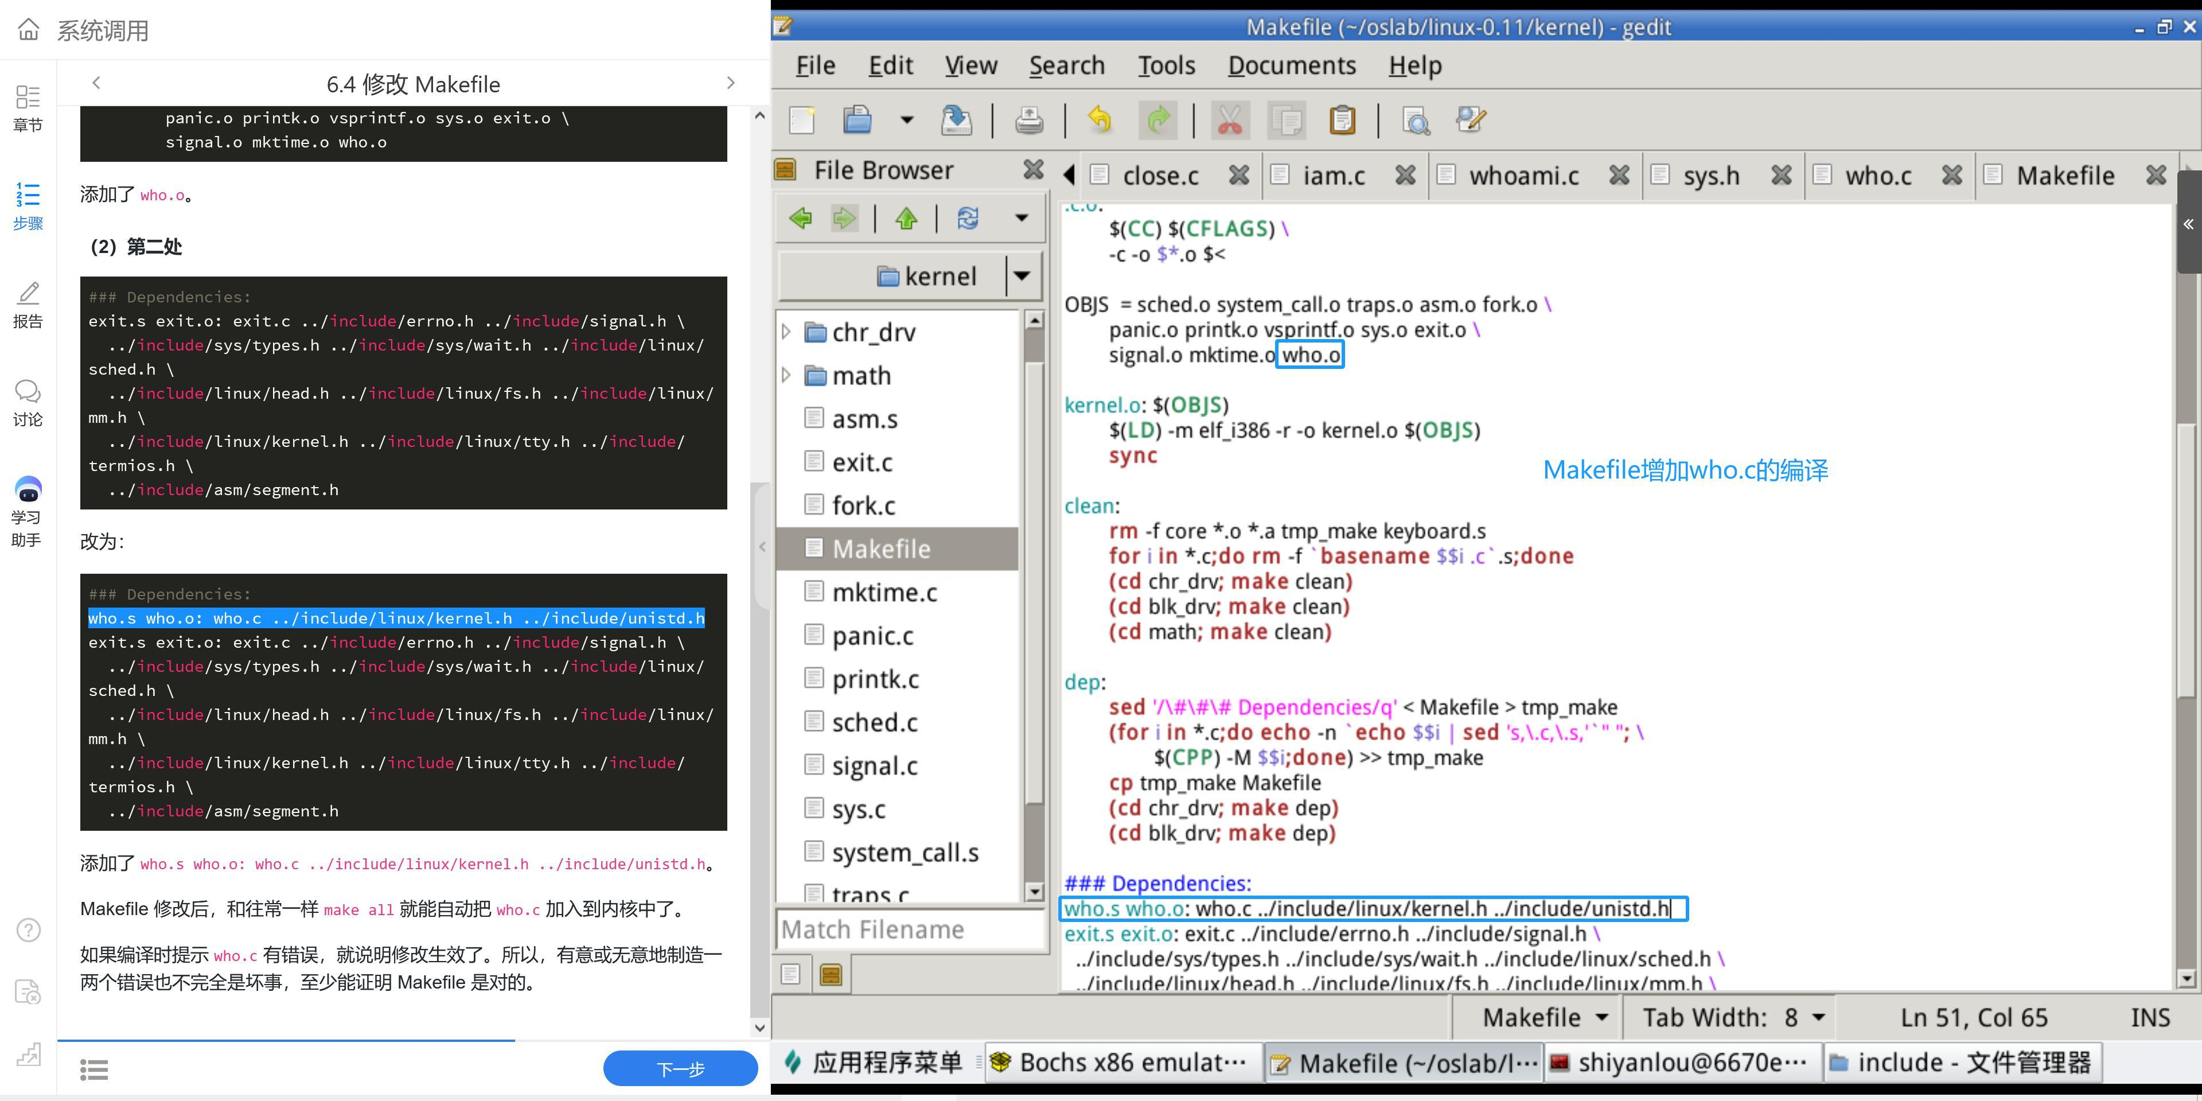The width and height of the screenshot is (2202, 1101).
Task: Click gedit Save toolbar icon
Action: pos(957,120)
